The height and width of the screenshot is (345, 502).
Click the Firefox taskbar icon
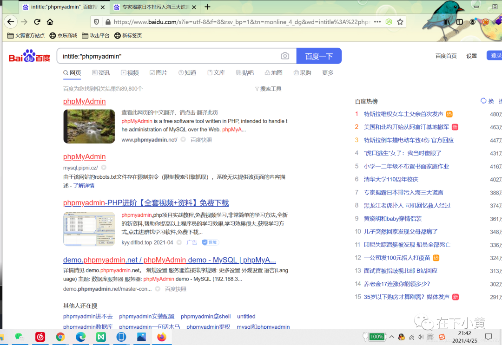[162, 337]
